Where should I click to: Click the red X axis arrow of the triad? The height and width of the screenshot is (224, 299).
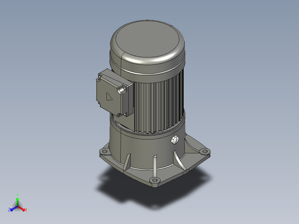click(x=21, y=208)
